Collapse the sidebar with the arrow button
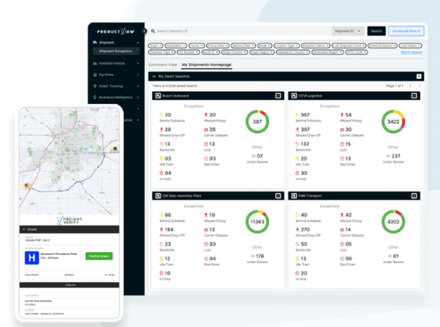 pos(144,31)
